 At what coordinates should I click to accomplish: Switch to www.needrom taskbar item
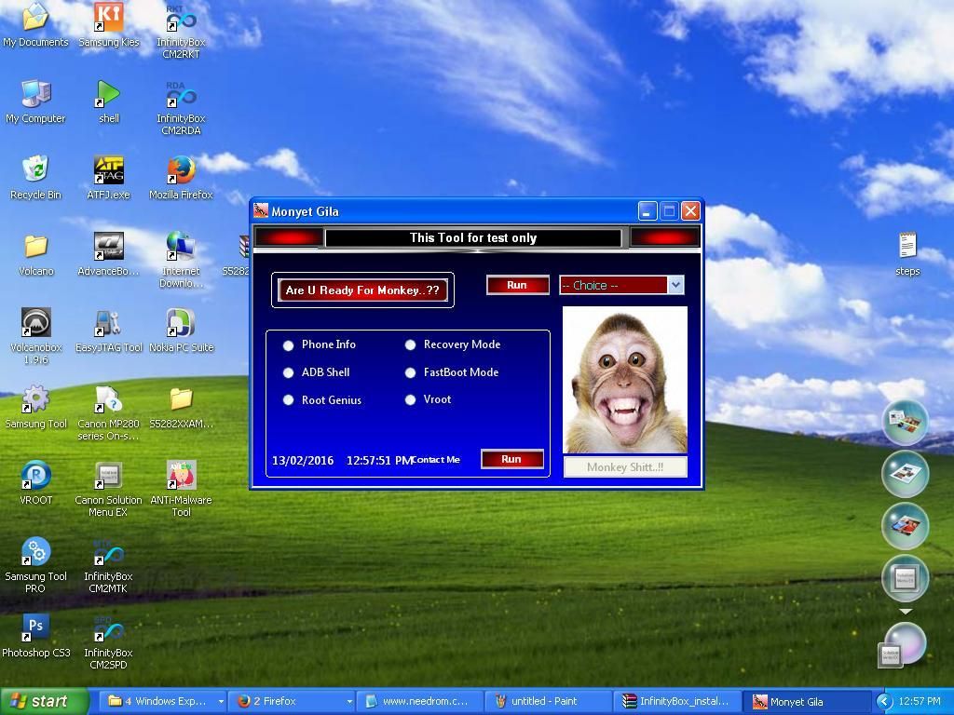[420, 702]
